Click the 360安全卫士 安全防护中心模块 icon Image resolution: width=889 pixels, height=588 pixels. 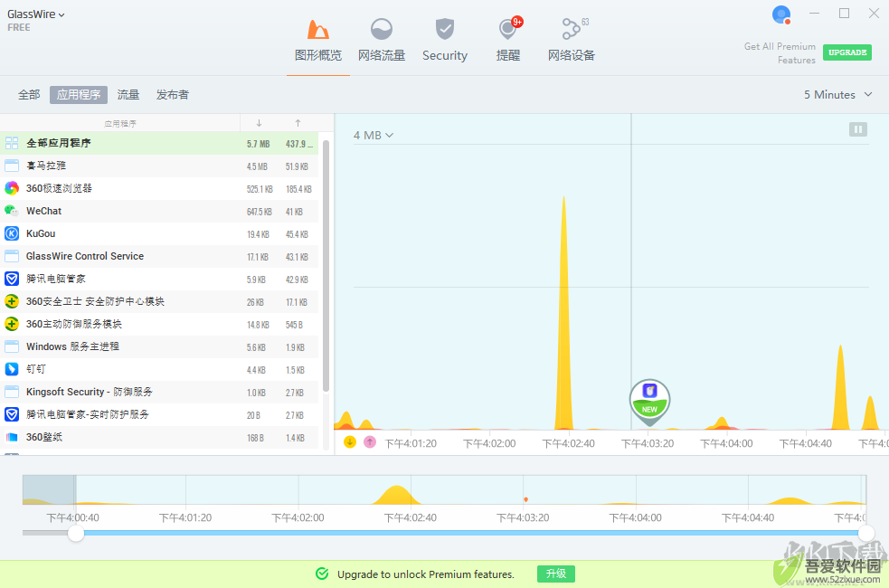coord(12,301)
